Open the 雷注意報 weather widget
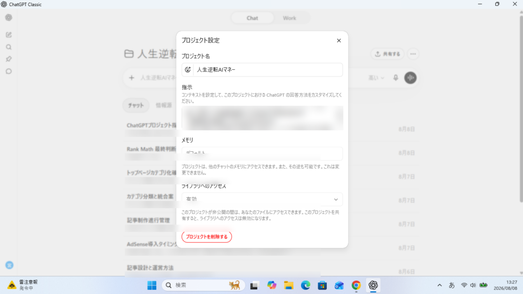523x294 pixels. [22, 285]
